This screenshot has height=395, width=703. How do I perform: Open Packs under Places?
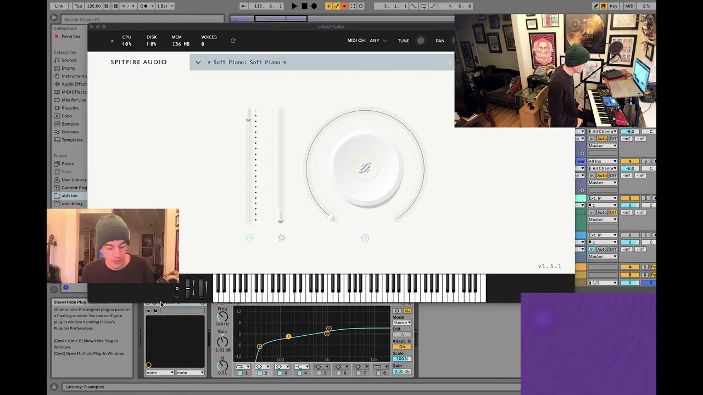68,163
